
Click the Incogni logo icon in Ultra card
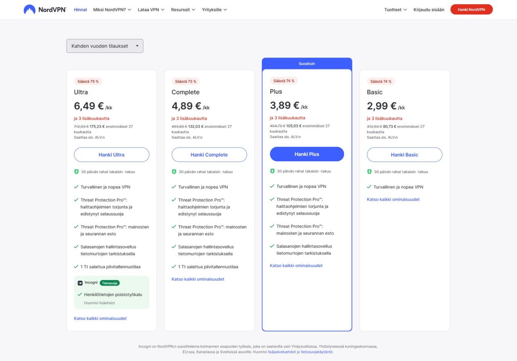coord(80,283)
